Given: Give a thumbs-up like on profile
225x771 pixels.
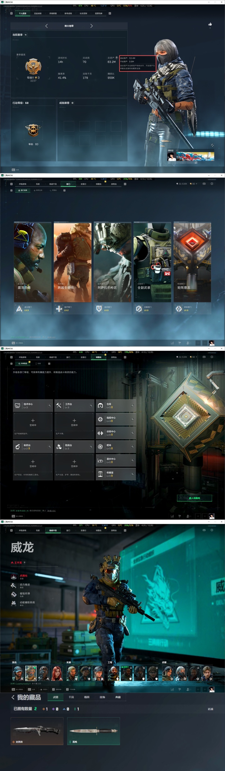Looking at the screenshot, I should tap(210, 24).
